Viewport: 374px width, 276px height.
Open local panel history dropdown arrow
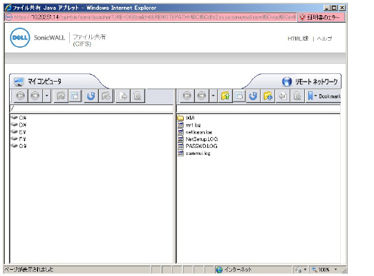point(47,96)
